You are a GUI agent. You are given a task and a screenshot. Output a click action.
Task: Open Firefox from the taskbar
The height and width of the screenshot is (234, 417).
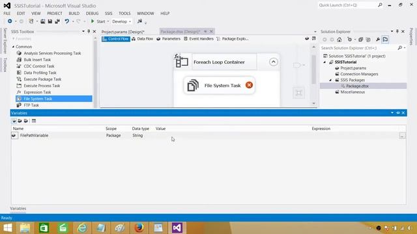[x=139, y=228]
